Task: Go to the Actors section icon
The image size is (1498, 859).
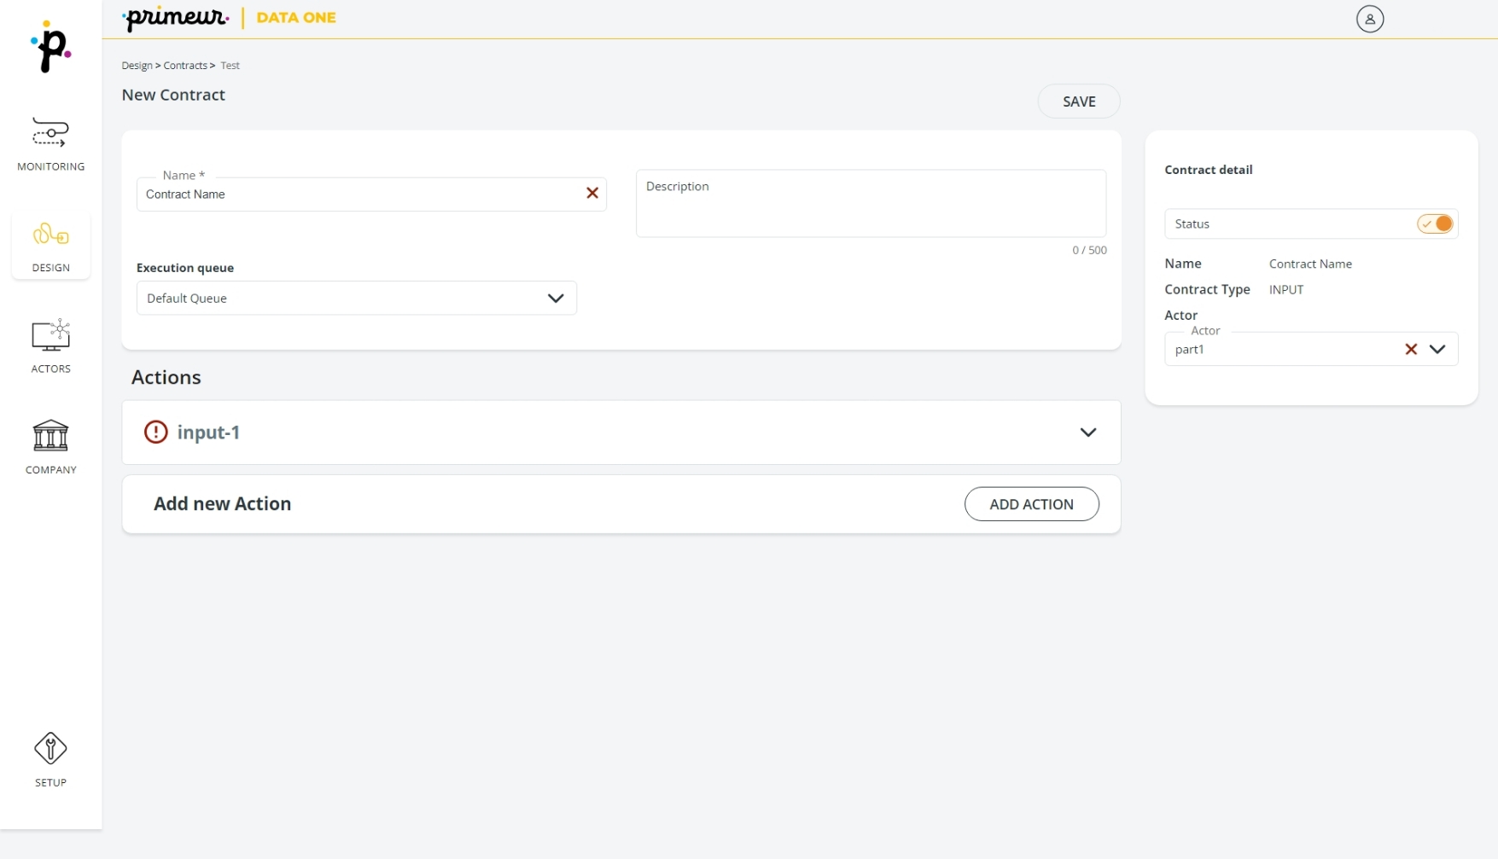Action: tap(50, 336)
